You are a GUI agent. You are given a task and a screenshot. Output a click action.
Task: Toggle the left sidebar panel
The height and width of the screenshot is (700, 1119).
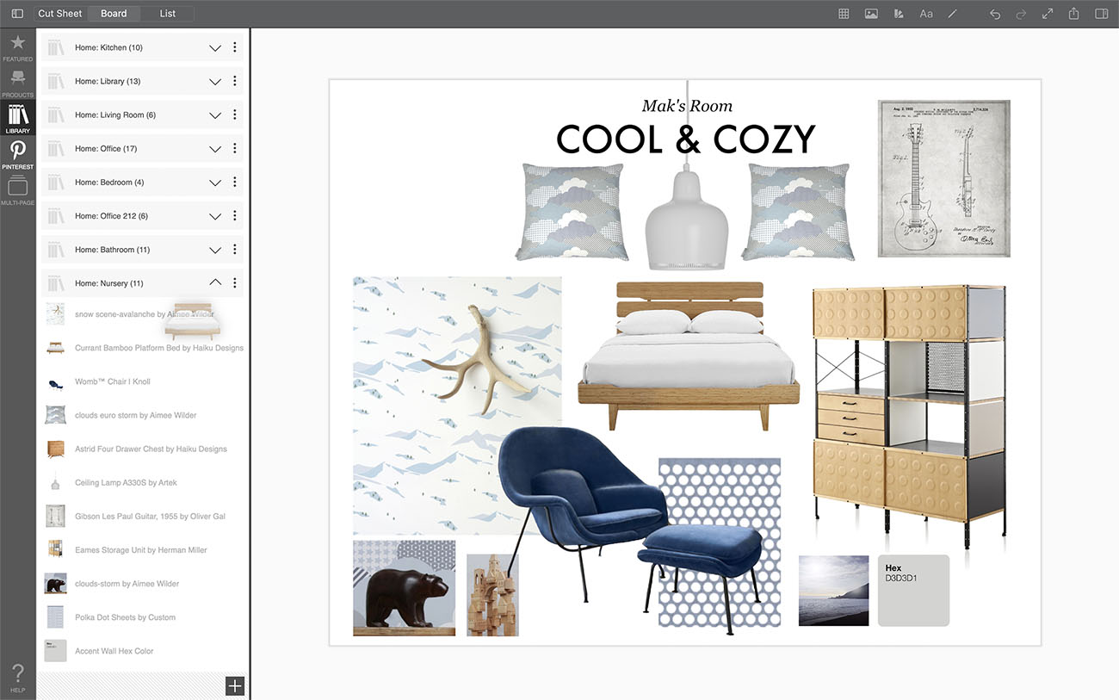coord(17,14)
